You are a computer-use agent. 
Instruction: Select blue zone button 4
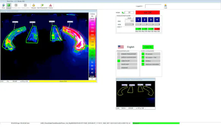point(157,20)
